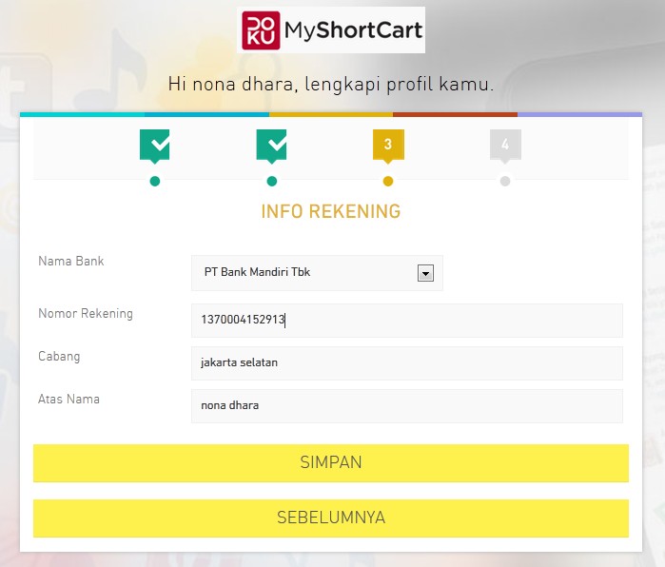Image resolution: width=665 pixels, height=567 pixels.
Task: Focus the Nomor Rekening account number field
Action: (406, 321)
